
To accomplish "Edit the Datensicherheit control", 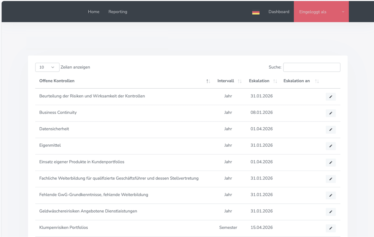I will click(x=330, y=130).
